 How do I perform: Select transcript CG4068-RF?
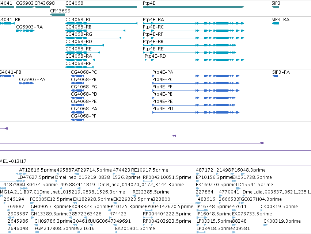point(78,64)
